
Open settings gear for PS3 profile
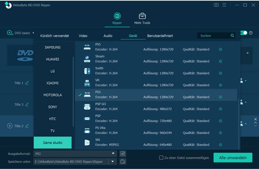[x=220, y=97]
